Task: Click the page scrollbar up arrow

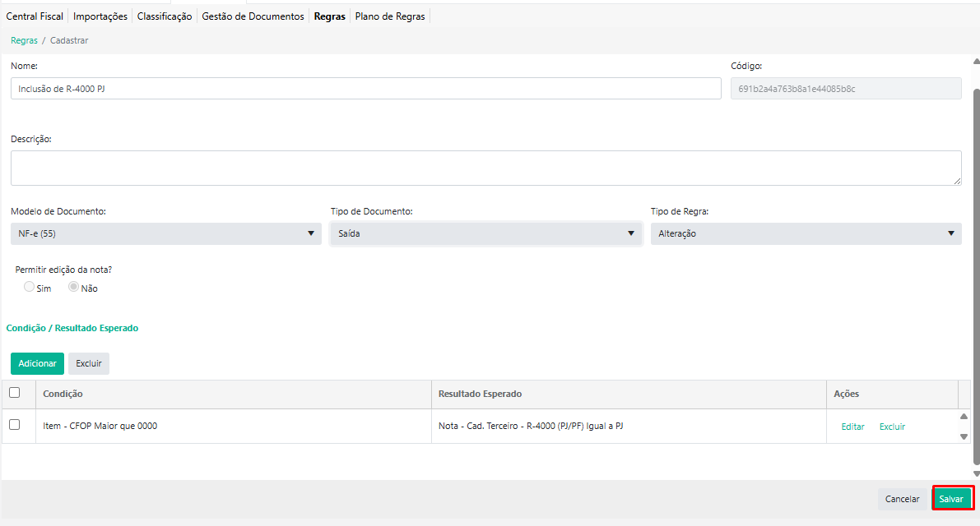Action: tap(976, 62)
